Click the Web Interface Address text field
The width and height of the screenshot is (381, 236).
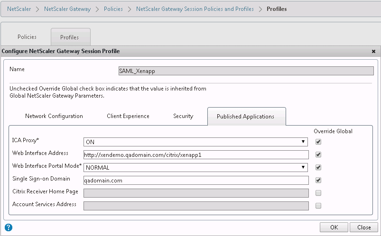point(195,154)
